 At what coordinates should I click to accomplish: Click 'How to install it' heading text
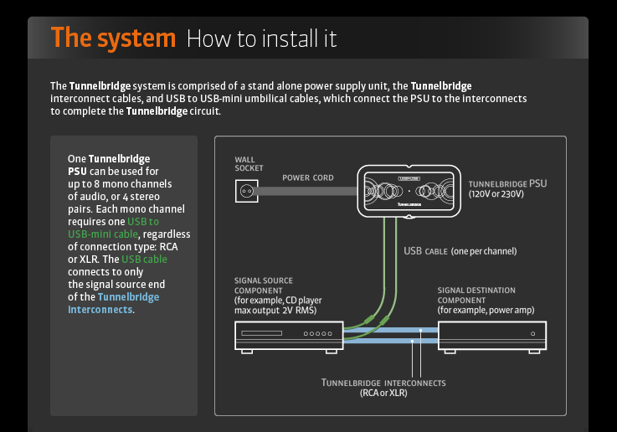[262, 39]
